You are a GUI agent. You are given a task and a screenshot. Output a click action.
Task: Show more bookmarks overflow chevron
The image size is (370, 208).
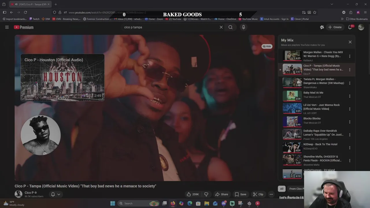[342, 19]
